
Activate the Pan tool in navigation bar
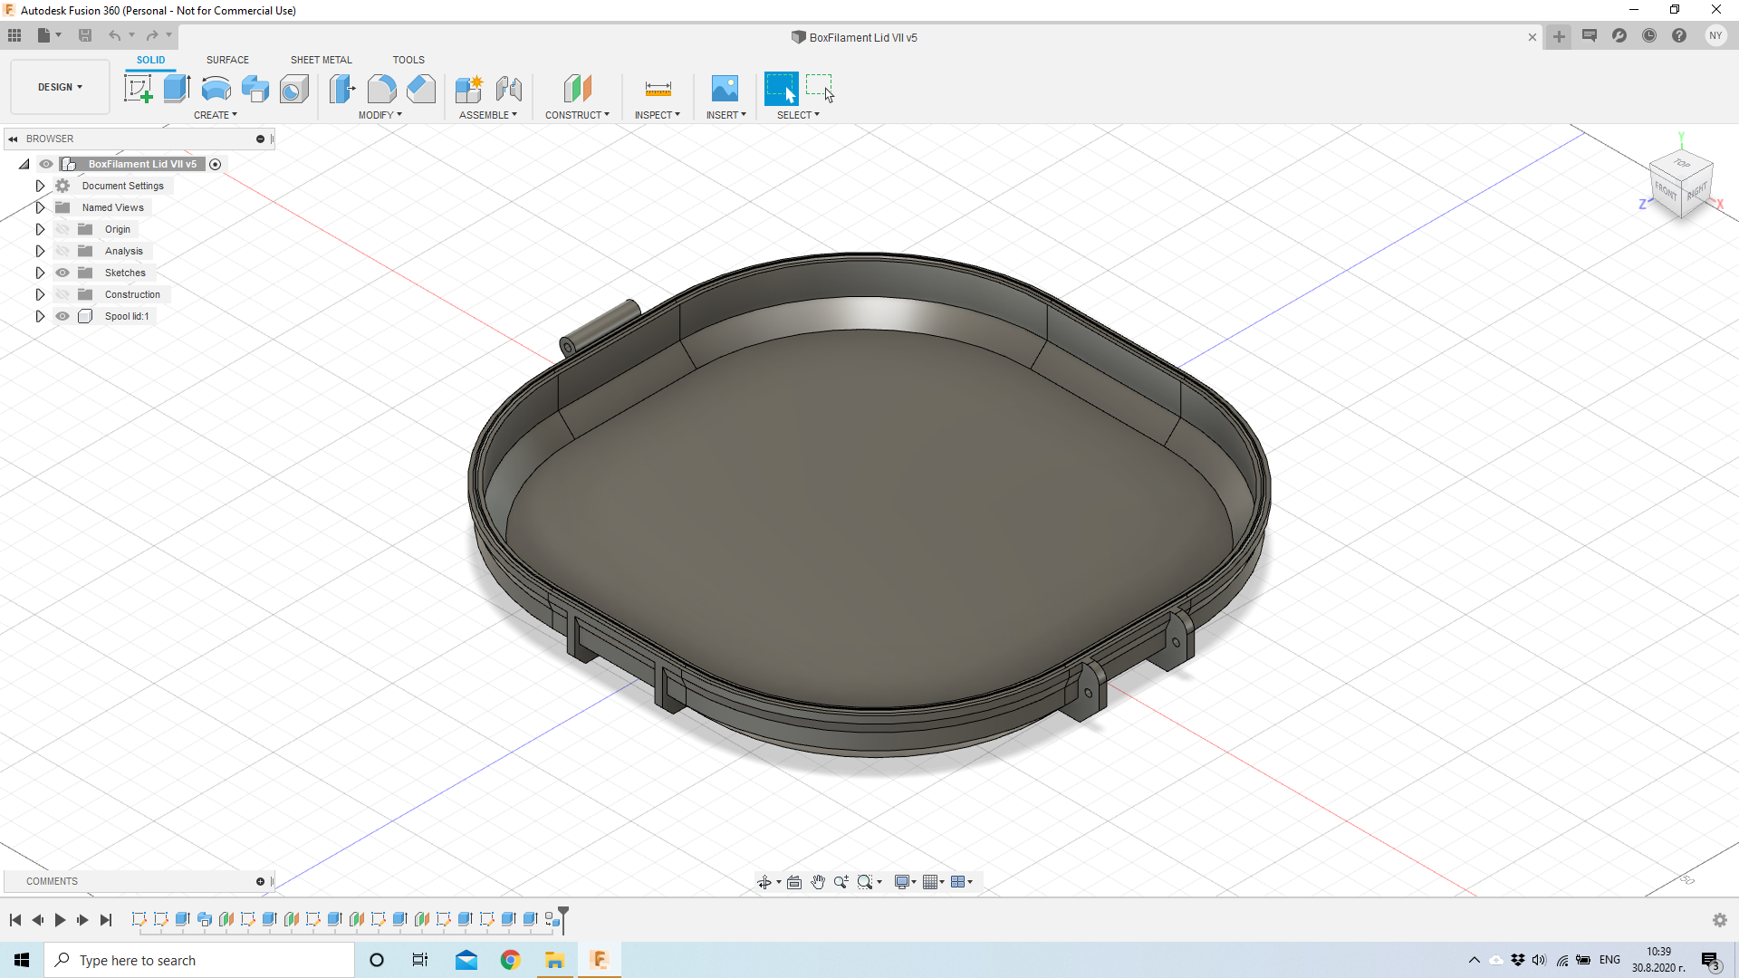(818, 881)
